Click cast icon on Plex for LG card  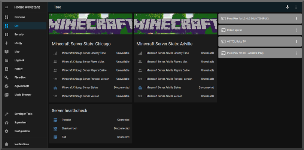click(223, 18)
